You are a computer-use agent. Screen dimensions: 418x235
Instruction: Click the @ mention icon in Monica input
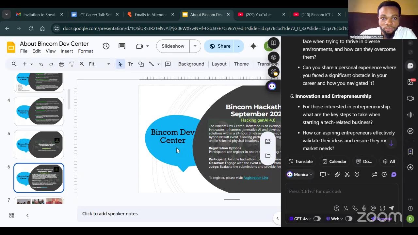pos(373,208)
